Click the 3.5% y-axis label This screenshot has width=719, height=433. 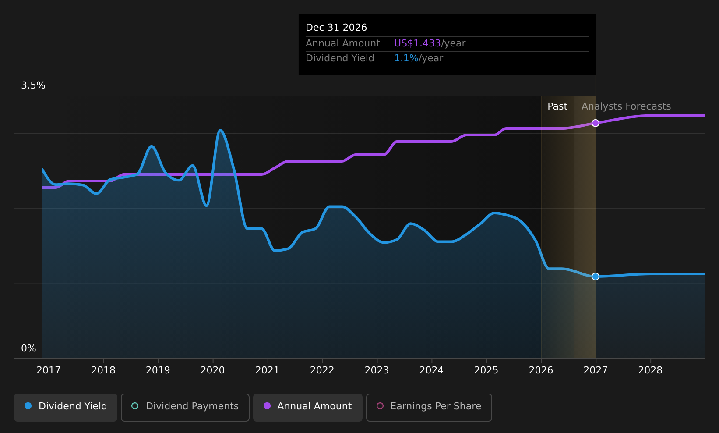(x=33, y=85)
